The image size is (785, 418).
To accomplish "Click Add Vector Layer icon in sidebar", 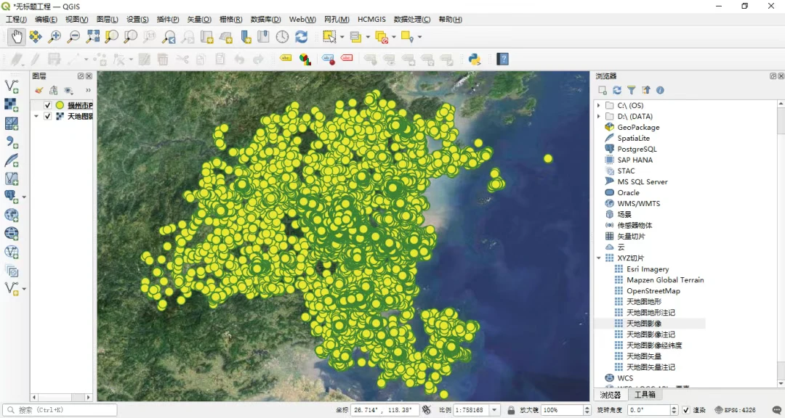I will (12, 86).
